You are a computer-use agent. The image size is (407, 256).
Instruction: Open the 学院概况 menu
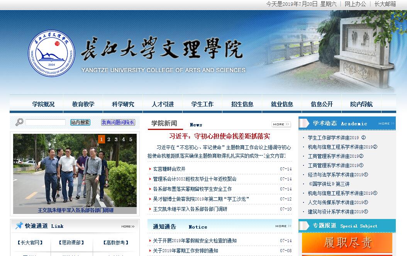(x=43, y=104)
